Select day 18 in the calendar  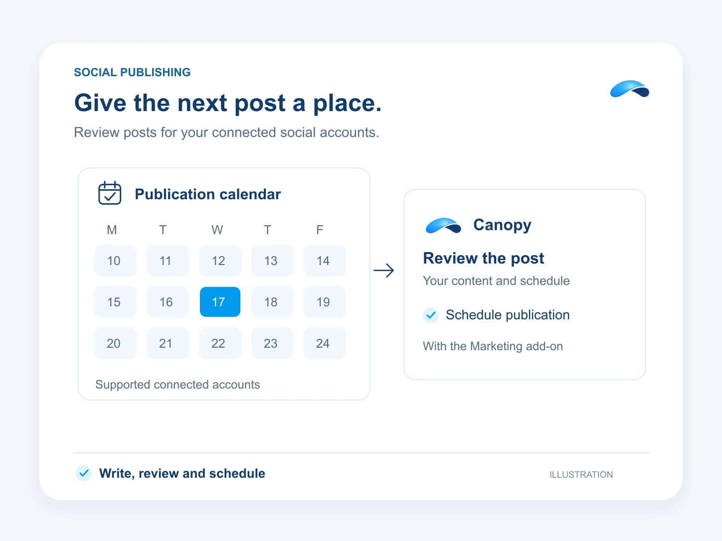click(x=272, y=302)
